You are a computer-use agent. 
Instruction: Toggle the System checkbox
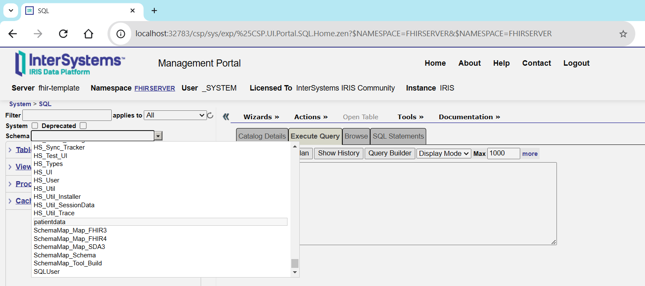pos(35,126)
